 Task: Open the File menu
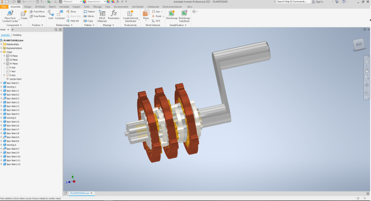pos(4,7)
